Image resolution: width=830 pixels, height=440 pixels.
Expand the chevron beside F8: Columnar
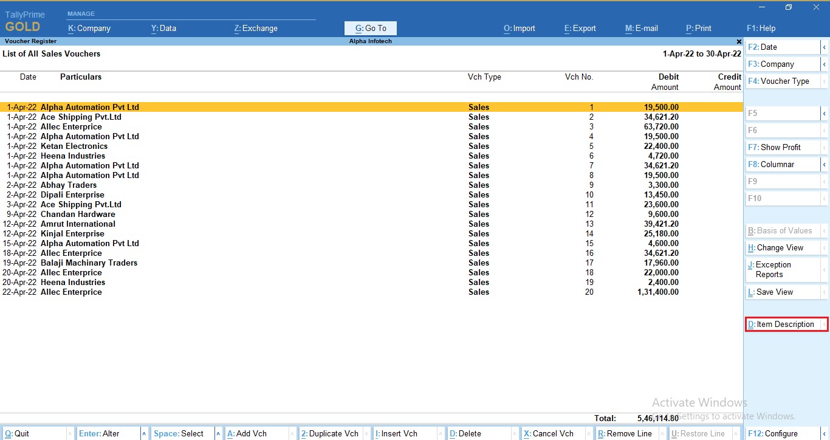tap(825, 165)
